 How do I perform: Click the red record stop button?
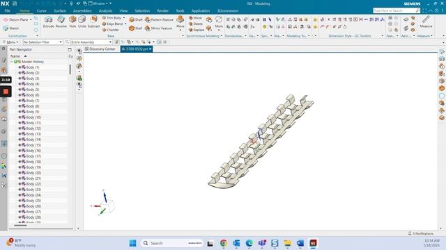pos(6,91)
